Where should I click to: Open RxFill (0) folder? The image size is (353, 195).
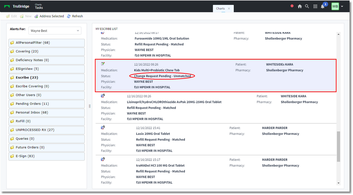point(47,121)
